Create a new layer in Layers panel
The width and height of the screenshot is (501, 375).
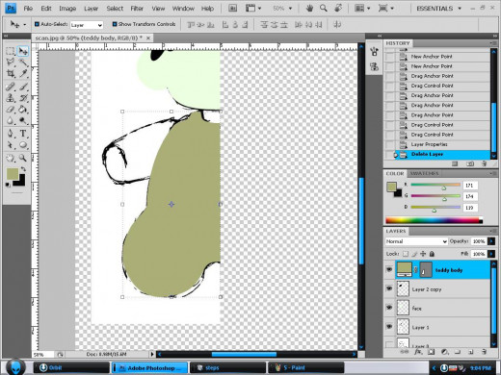click(x=471, y=352)
